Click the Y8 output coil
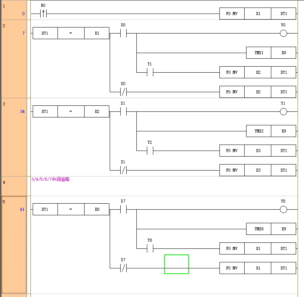Screen dimensions: 304x297 [x=283, y=210]
